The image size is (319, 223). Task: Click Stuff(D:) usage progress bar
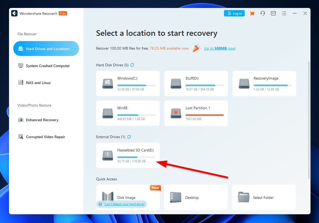(x=205, y=85)
